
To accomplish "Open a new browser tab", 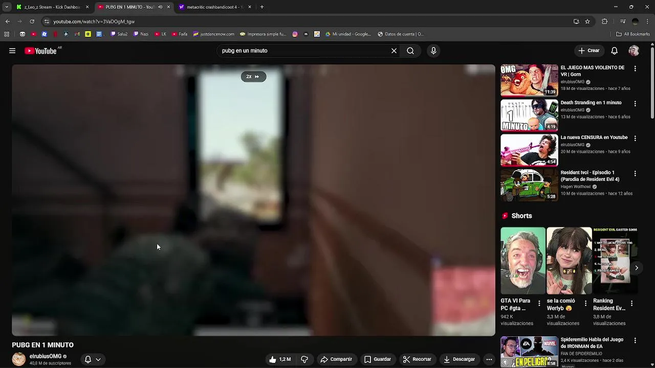I will 262,7.
